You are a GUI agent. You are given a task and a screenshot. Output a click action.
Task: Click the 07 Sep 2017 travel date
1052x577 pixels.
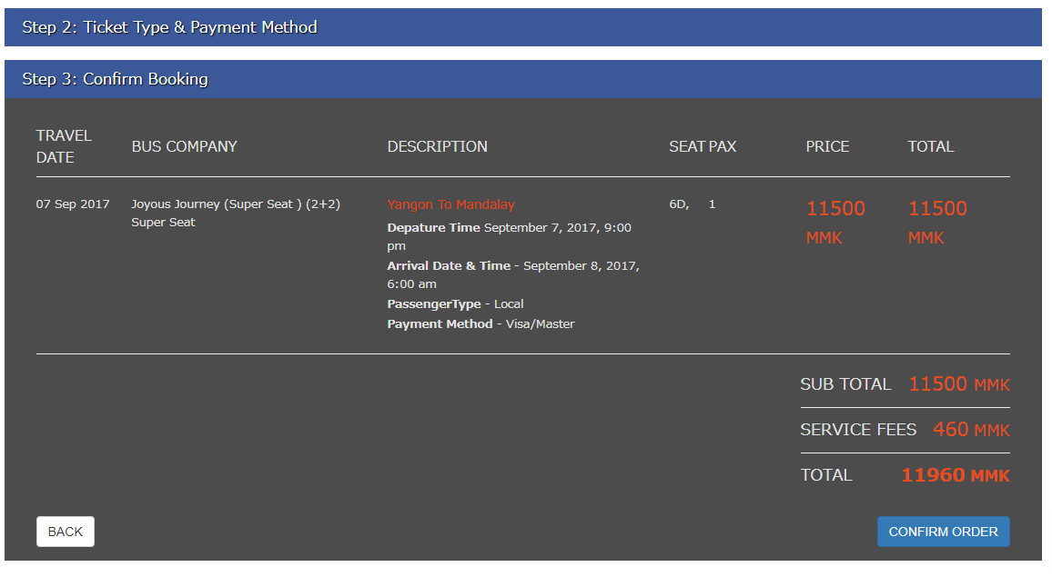(73, 204)
